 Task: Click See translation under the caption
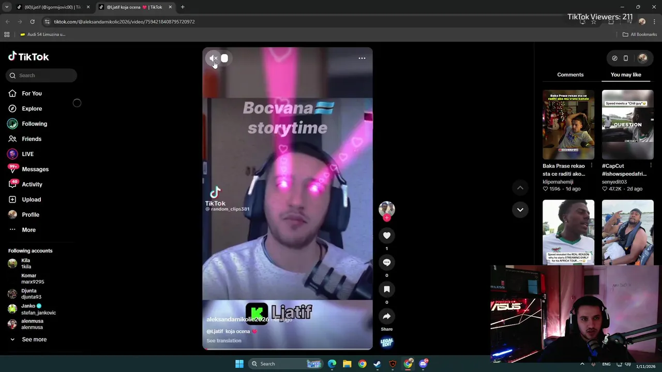(224, 340)
